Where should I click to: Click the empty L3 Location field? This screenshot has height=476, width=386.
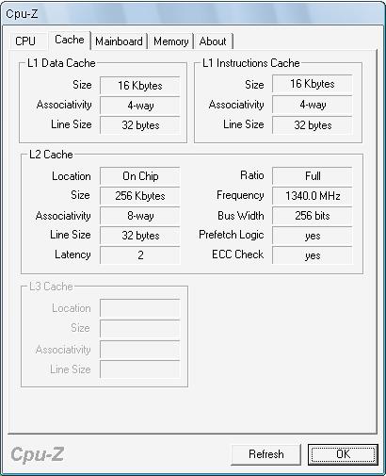[140, 308]
